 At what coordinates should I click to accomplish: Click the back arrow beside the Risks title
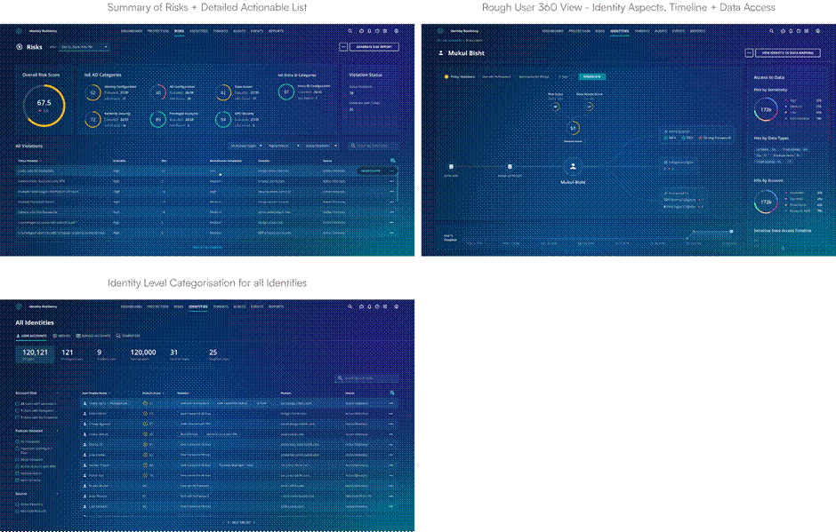[x=20, y=47]
